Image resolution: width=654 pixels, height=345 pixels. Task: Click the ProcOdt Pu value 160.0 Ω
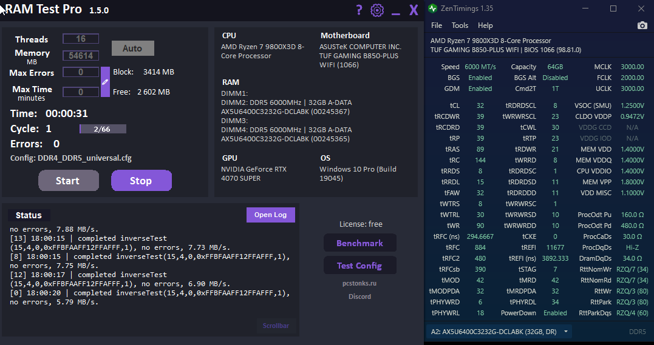coord(632,215)
